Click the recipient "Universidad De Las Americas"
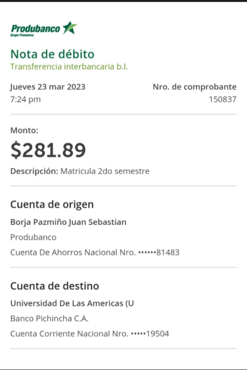The width and height of the screenshot is (247, 370). pos(72,303)
